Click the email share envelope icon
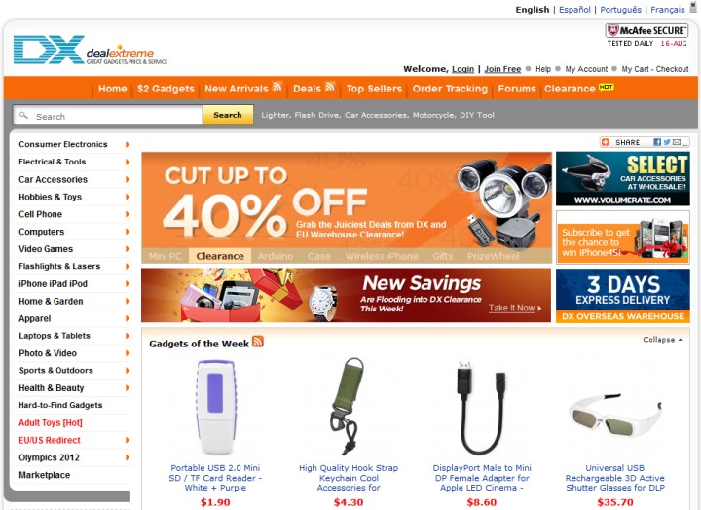This screenshot has width=701, height=510. click(x=677, y=142)
